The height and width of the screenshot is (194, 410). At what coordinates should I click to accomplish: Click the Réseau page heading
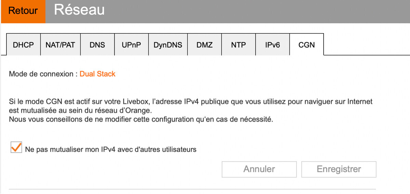[x=79, y=10]
